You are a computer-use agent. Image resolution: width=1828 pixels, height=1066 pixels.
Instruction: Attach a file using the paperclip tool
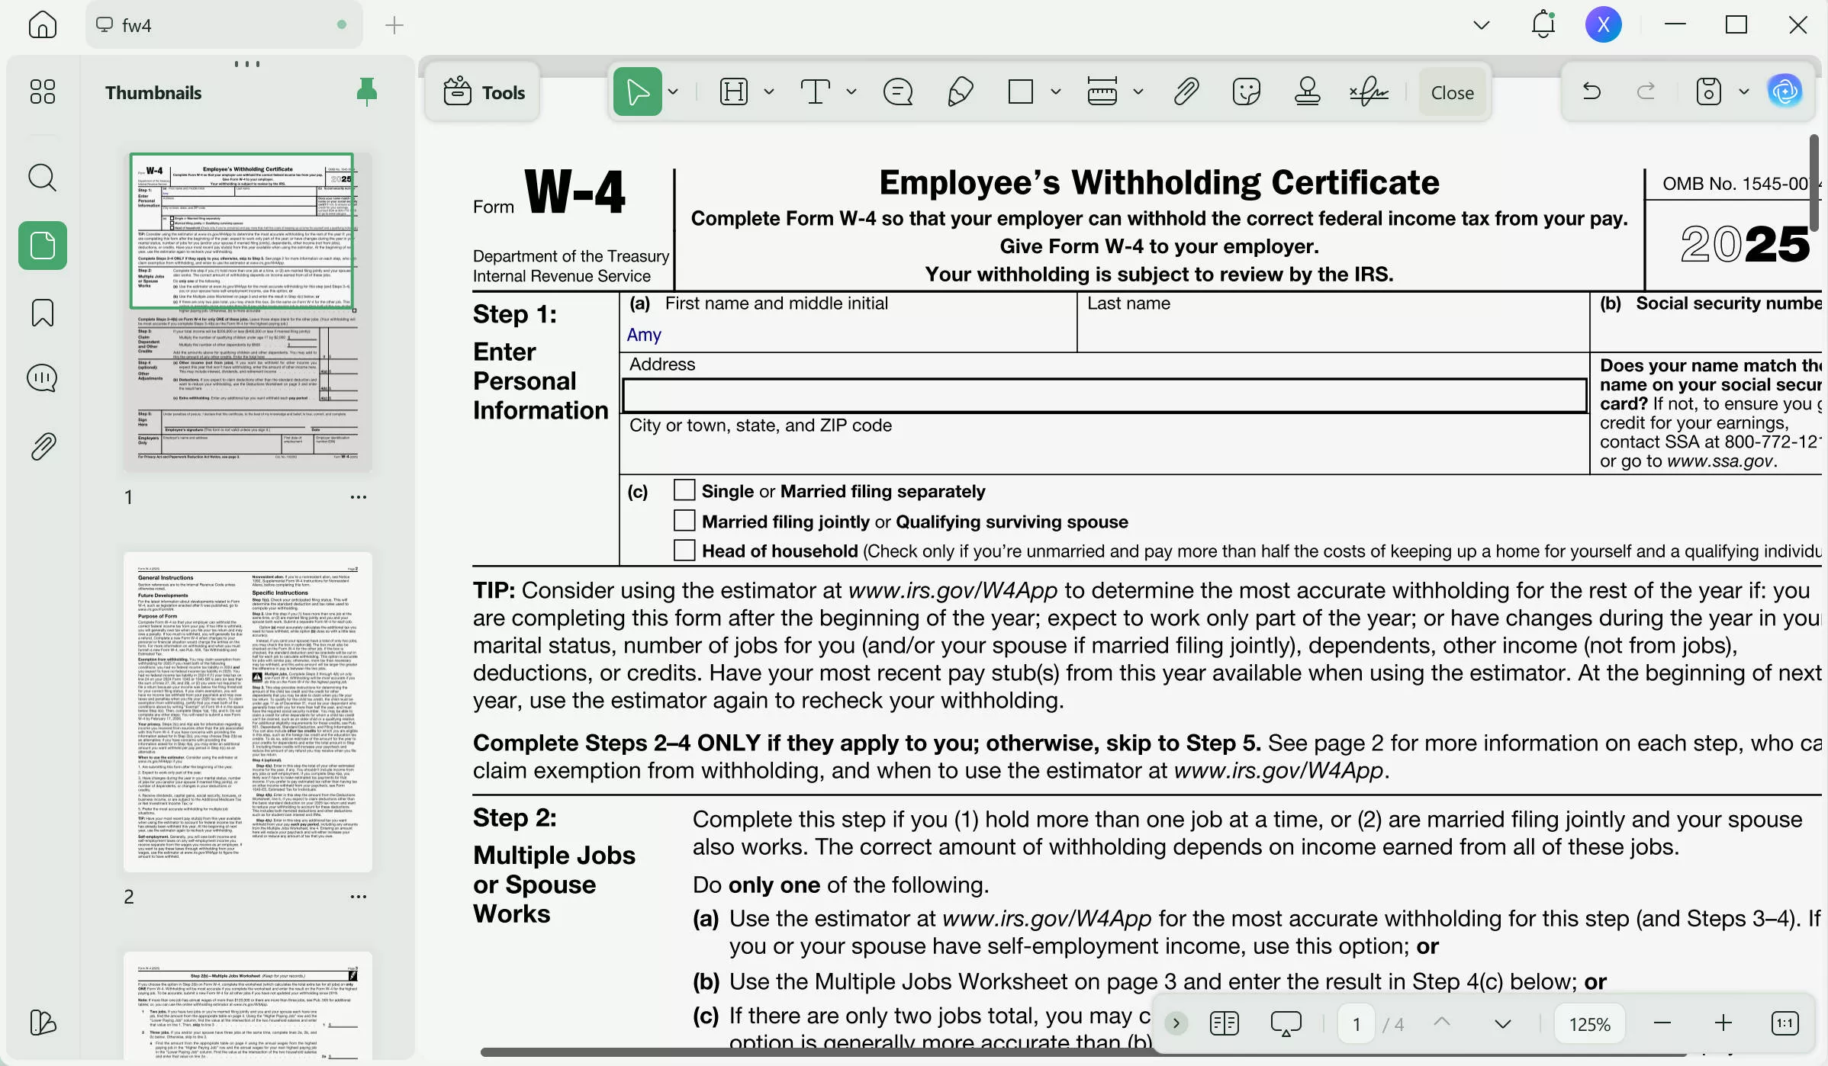point(1185,91)
